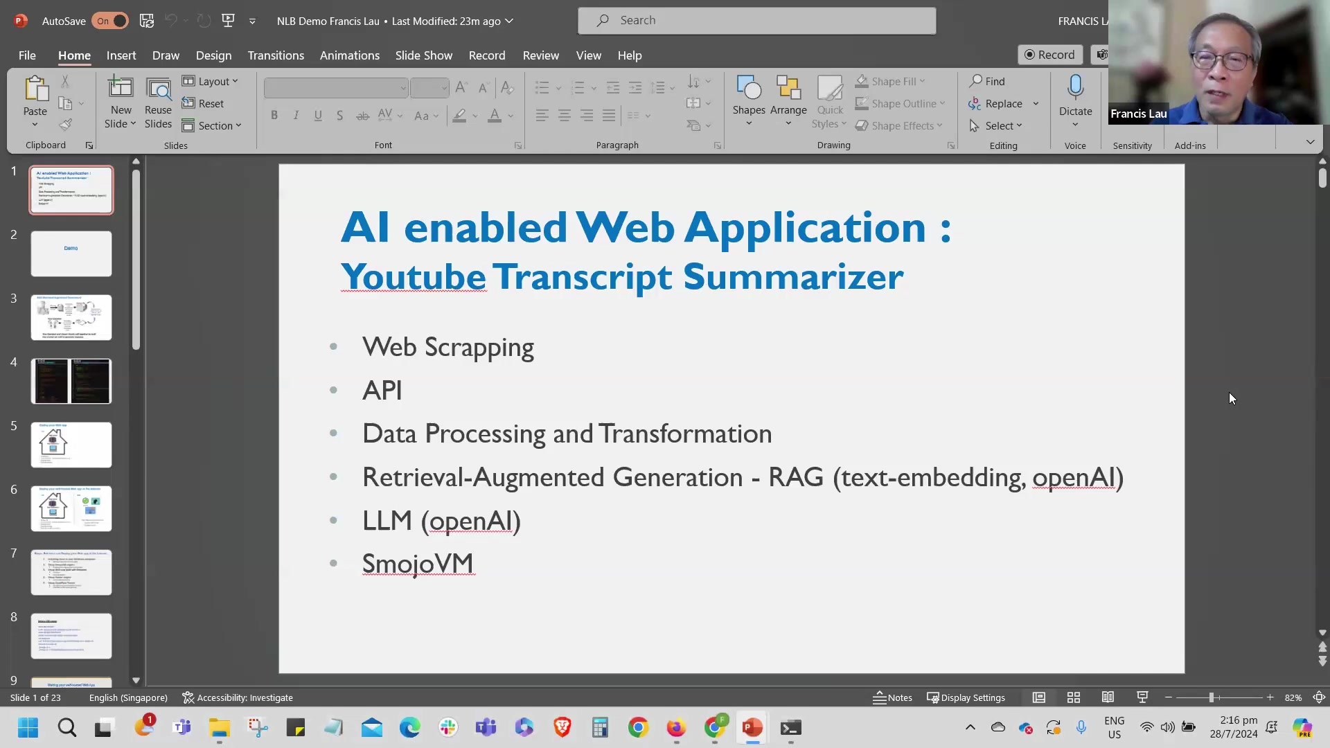Switch to Slide Sorter view
Viewport: 1330px width, 748px height.
1074,697
